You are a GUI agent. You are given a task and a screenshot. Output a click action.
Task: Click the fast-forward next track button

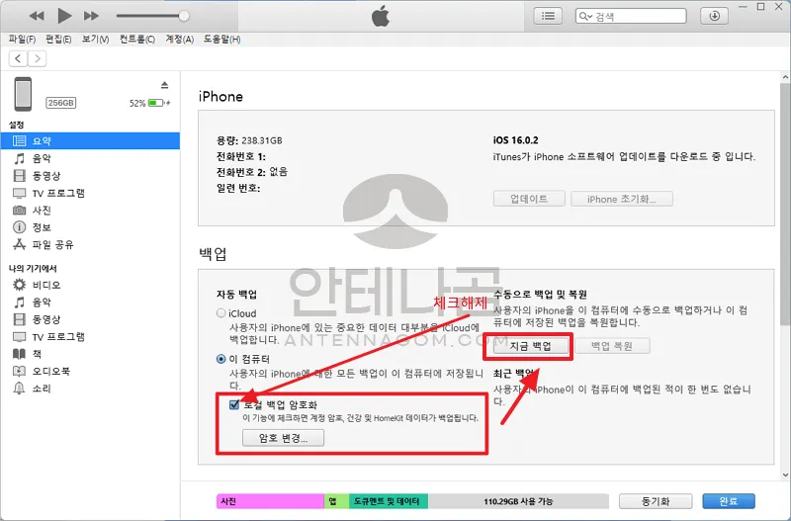coord(91,16)
